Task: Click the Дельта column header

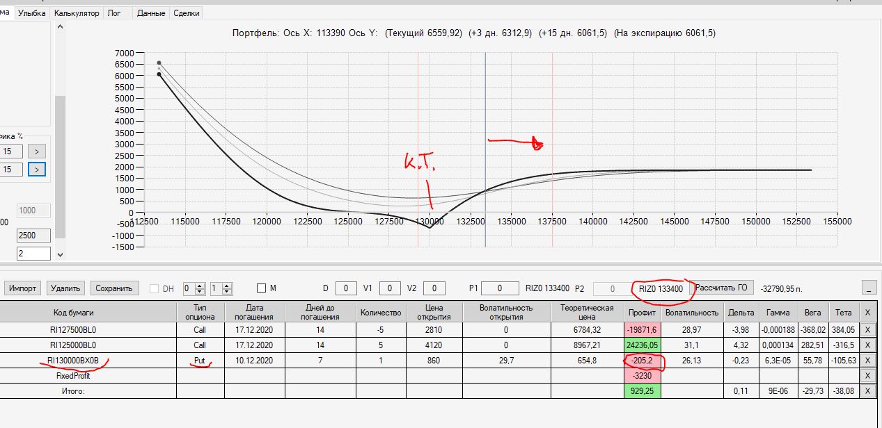Action: pyautogui.click(x=743, y=312)
